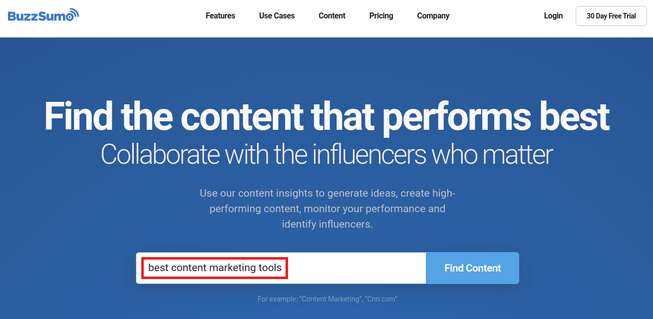Click the "For example:" label below search
Screen dimensions: 653x319
[x=277, y=299]
